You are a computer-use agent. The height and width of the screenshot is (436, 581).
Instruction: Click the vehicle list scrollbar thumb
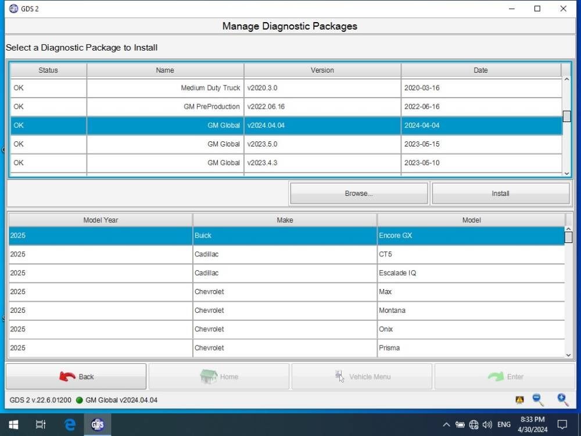[568, 237]
